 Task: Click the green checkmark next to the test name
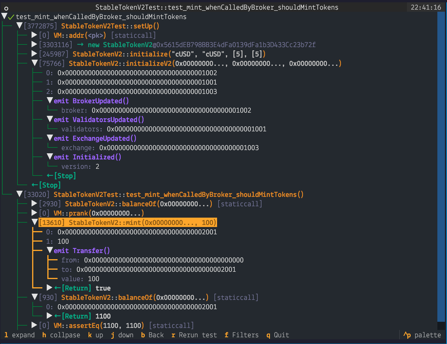11,17
